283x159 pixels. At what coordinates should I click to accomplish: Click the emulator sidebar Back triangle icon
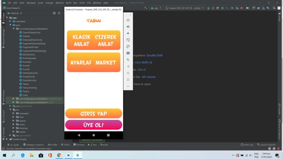[128, 66]
